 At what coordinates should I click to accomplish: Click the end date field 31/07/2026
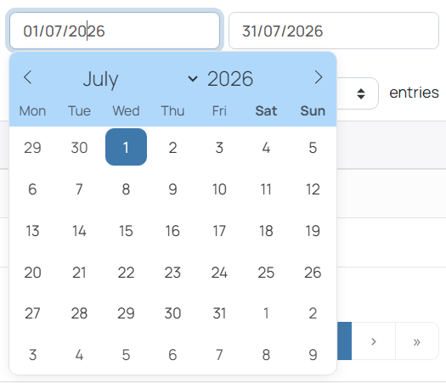[x=334, y=31]
